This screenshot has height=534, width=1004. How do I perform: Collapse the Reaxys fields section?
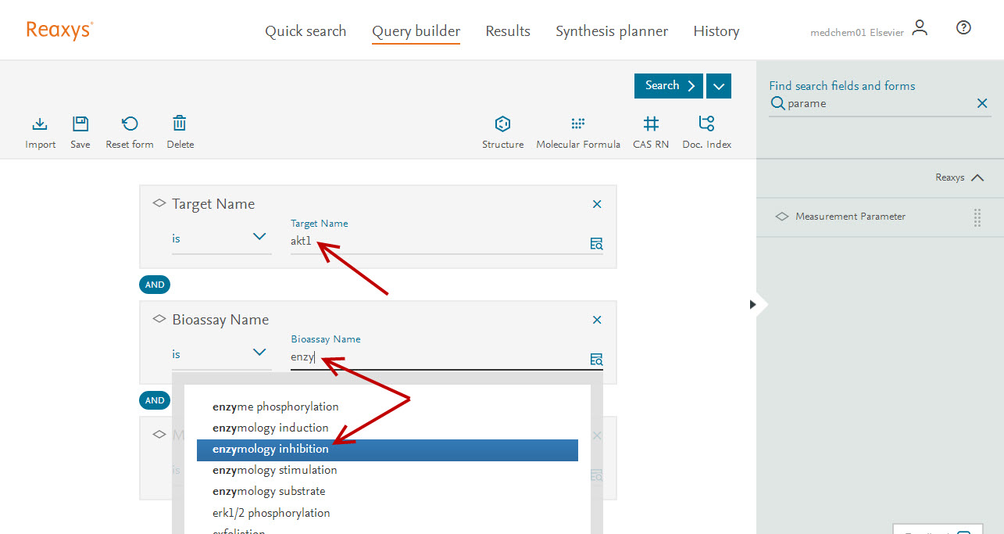(977, 178)
